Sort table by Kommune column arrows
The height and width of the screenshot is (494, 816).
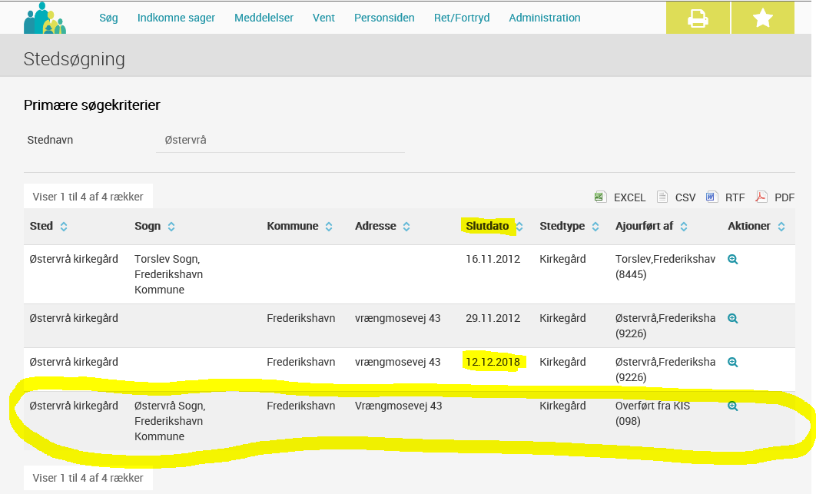[329, 227]
